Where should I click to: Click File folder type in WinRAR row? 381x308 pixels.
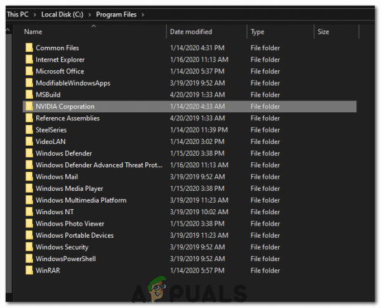pyautogui.click(x=265, y=271)
